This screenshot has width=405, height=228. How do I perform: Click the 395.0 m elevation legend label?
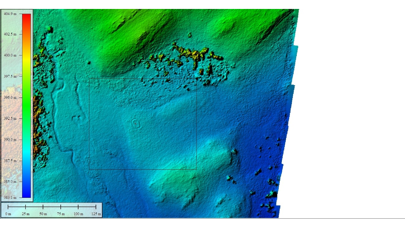(x=10, y=98)
